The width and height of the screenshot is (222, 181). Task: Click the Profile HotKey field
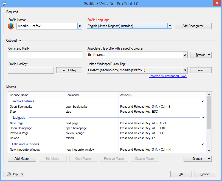(x=31, y=70)
